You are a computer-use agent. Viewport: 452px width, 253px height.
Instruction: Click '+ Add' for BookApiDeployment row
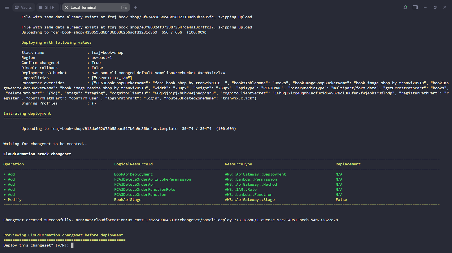[x=9, y=174]
